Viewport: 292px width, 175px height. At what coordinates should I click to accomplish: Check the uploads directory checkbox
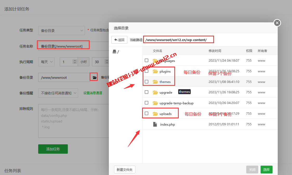coord(146,113)
